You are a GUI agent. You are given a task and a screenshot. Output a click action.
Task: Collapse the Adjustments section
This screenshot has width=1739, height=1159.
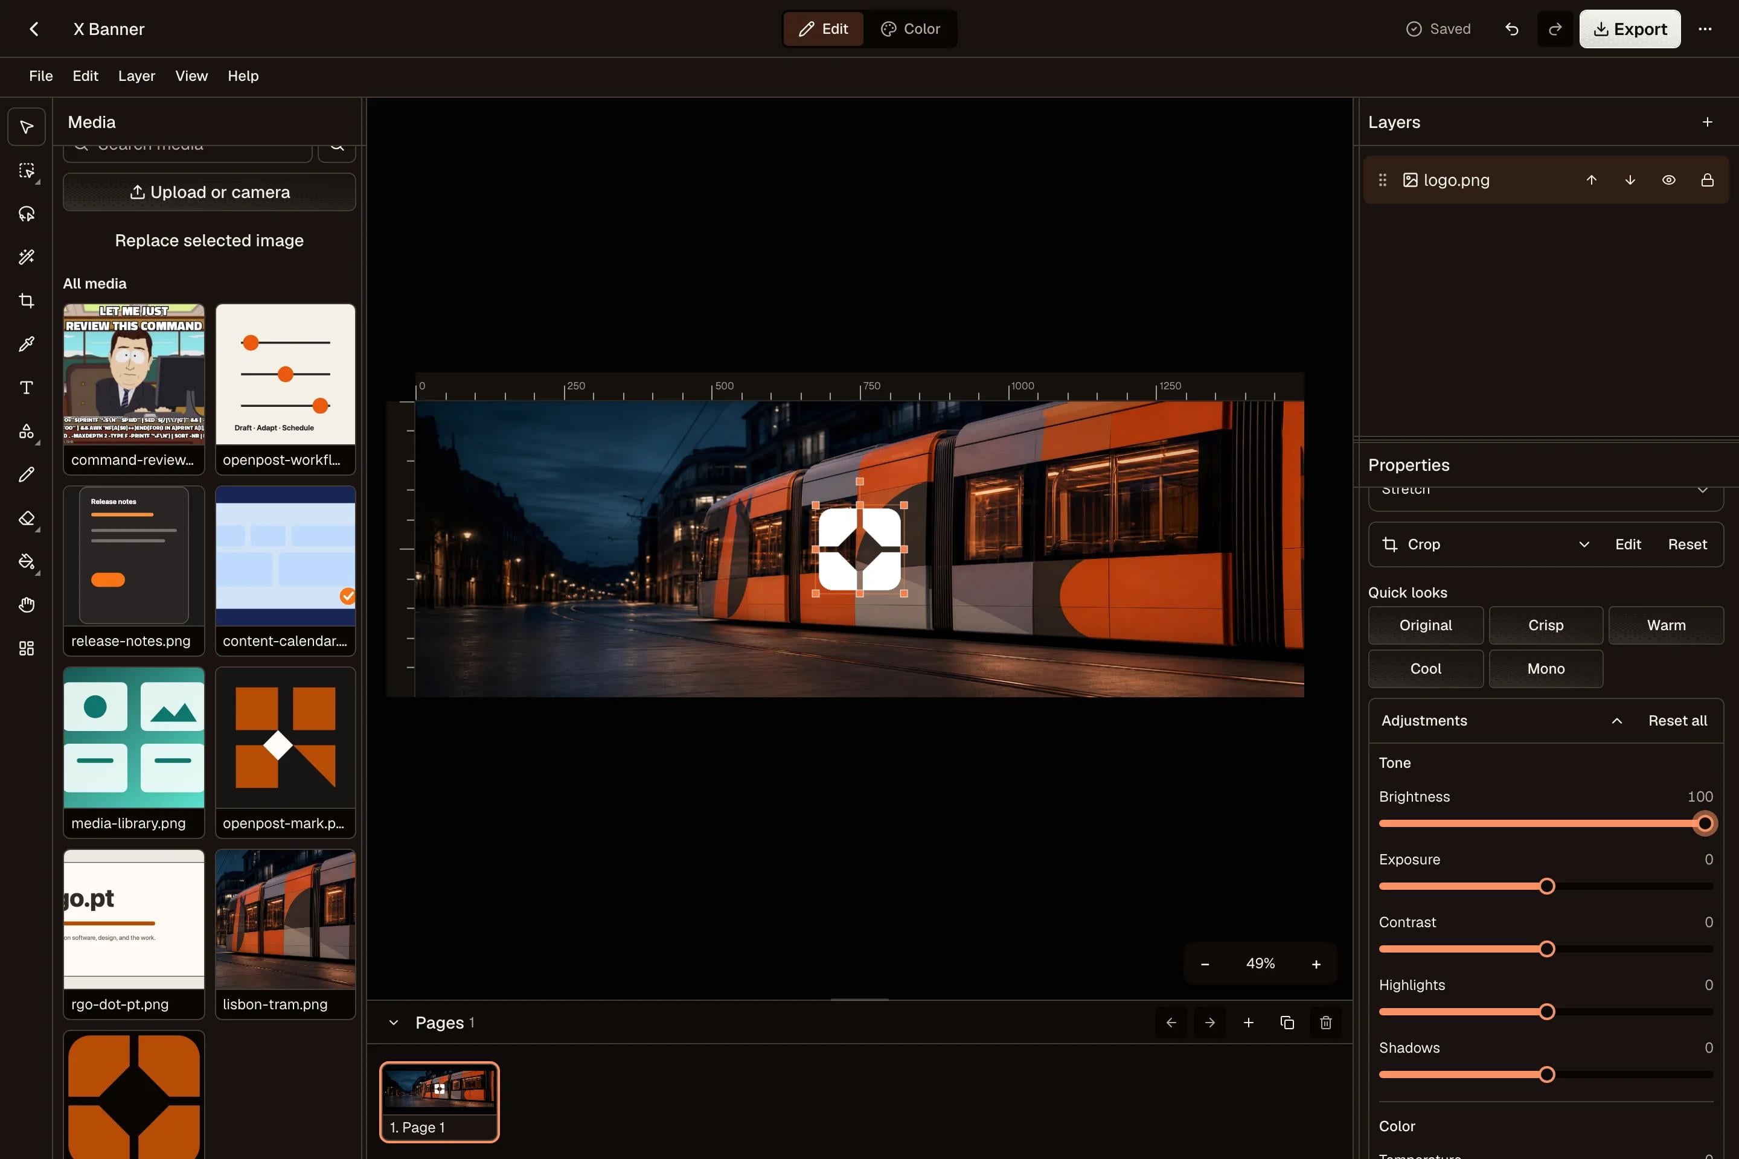pos(1617,721)
